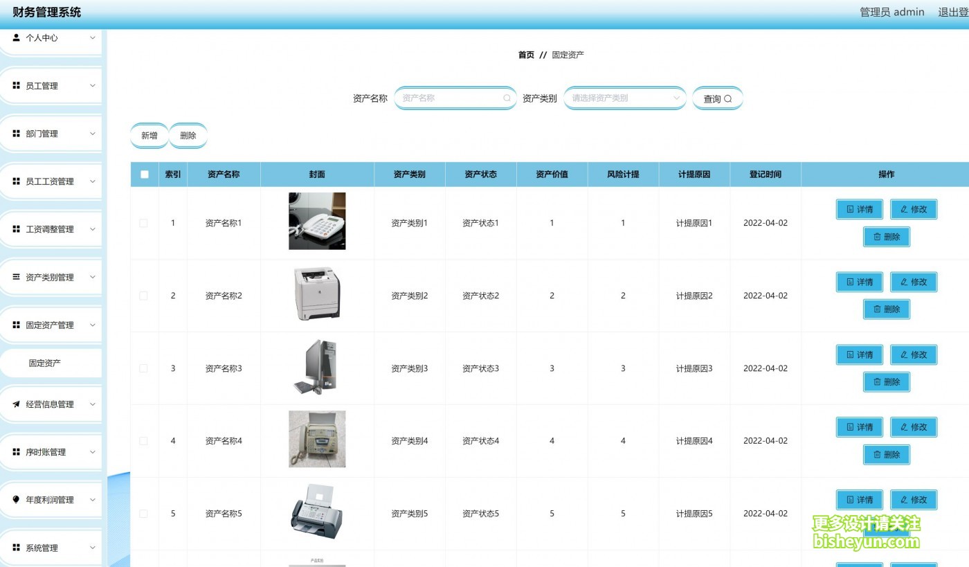This screenshot has height=567, width=969.
Task: Open the 序时账管理 menu label
Action: pyautogui.click(x=46, y=452)
